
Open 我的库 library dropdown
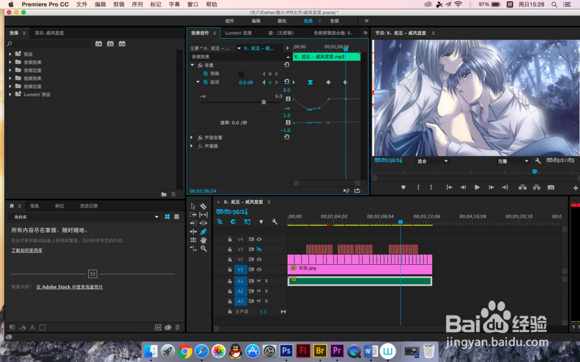pos(85,217)
